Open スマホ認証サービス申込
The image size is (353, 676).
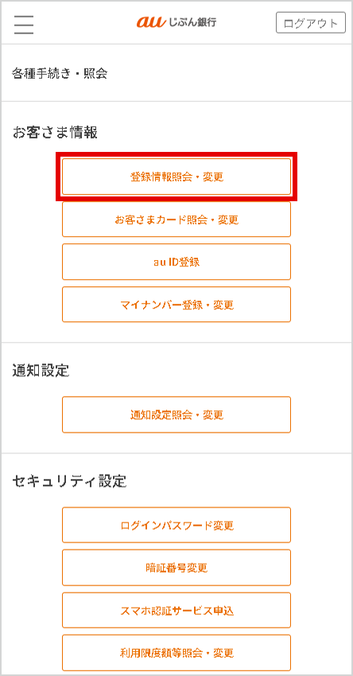pos(176,610)
